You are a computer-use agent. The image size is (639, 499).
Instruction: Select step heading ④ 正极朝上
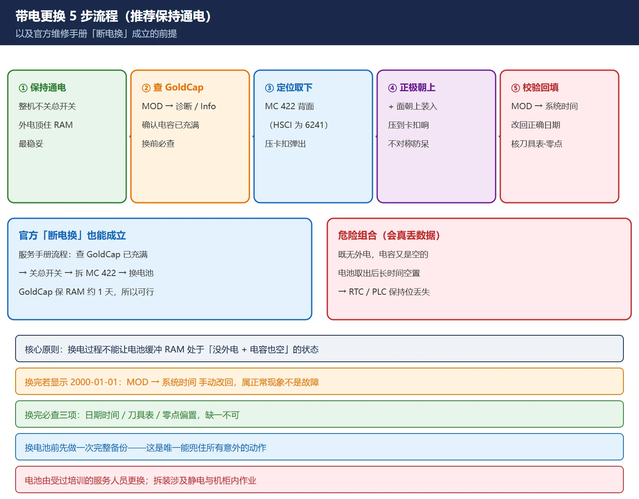(412, 87)
